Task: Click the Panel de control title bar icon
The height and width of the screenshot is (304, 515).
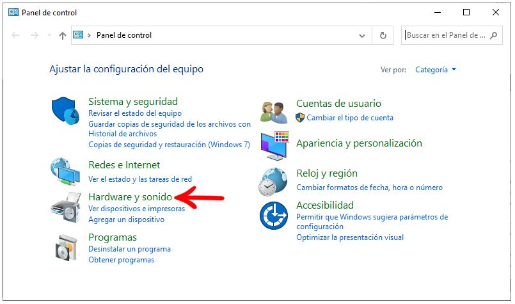Action: (x=13, y=13)
